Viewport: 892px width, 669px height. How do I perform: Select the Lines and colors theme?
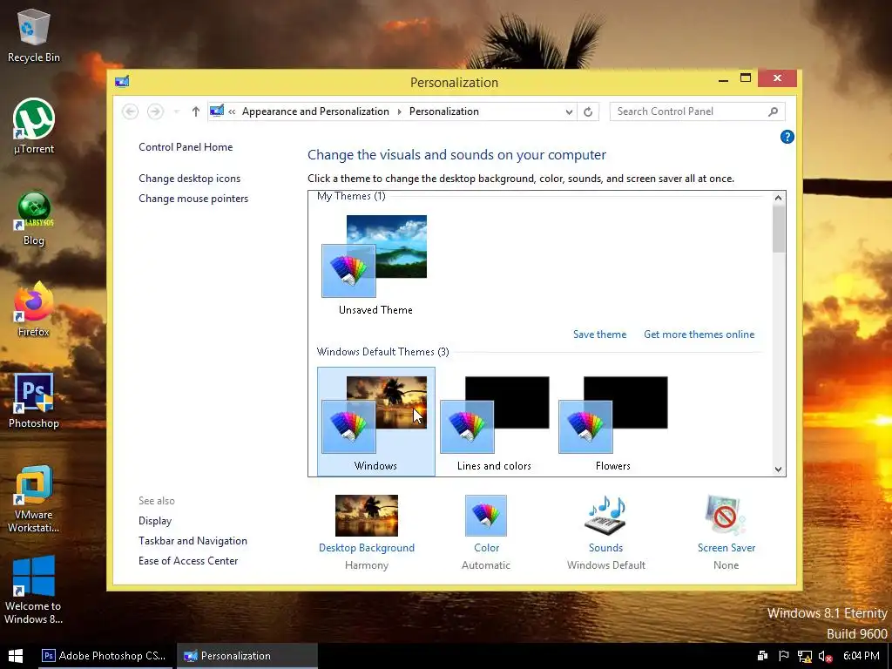[x=495, y=422]
